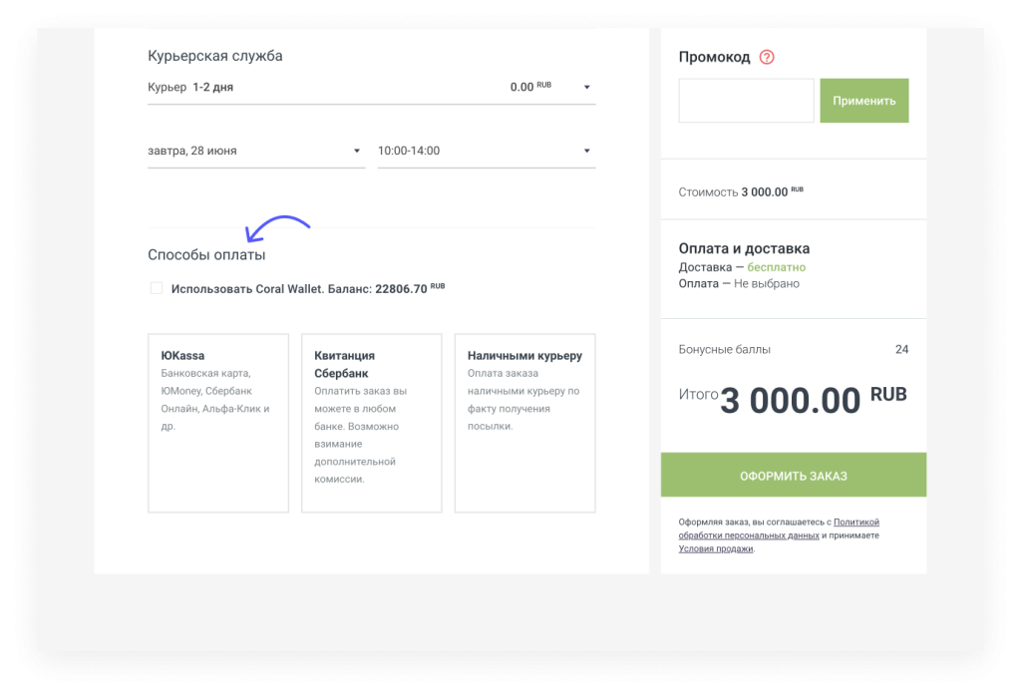Choose Квитанция Сбербанк payment option
Screen dimensions: 1021x697
[371, 423]
